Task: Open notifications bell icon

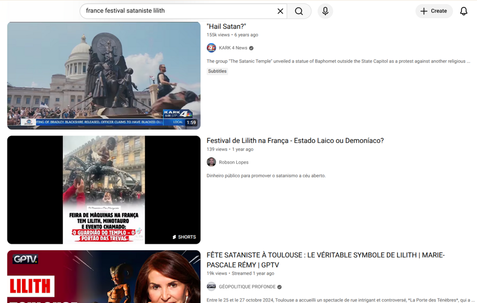Action: [464, 11]
